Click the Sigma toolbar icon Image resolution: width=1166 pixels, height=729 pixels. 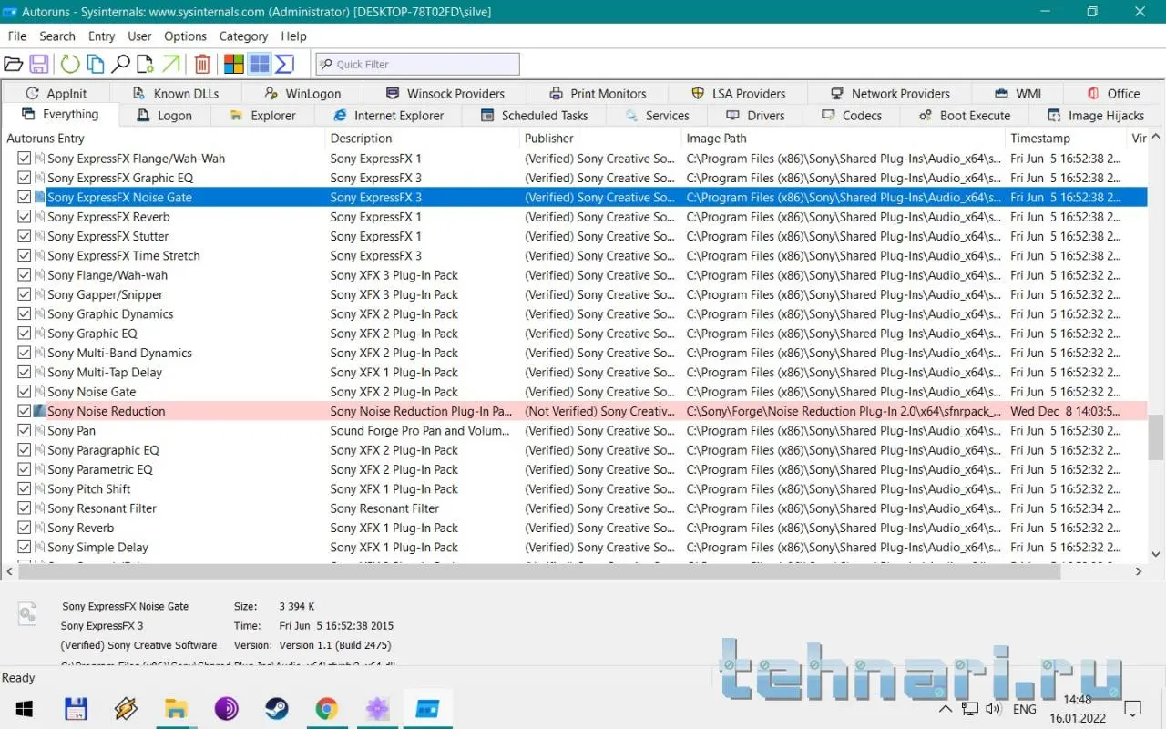coord(284,64)
